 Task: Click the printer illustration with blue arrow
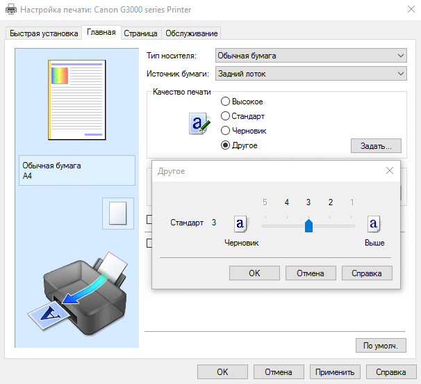79,292
